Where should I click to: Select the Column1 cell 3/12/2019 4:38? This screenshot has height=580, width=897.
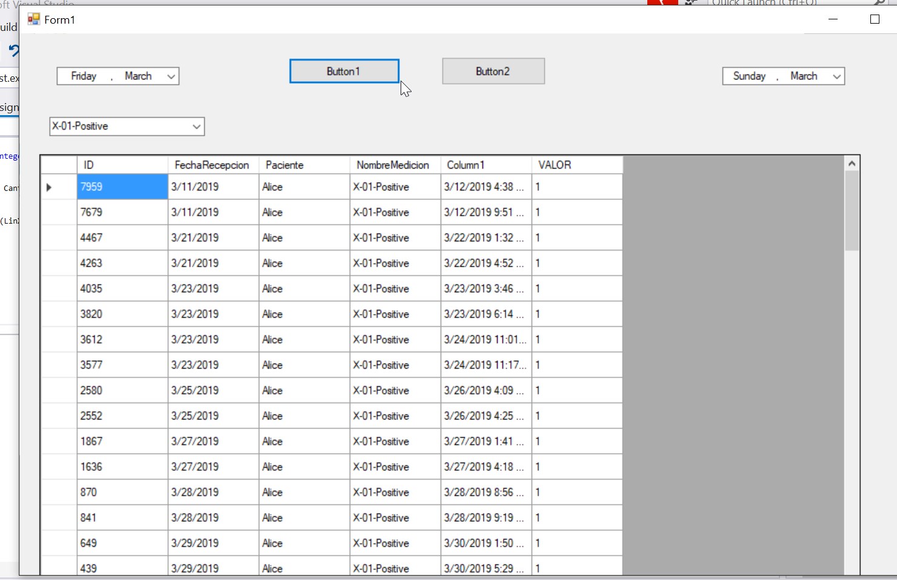click(x=486, y=187)
